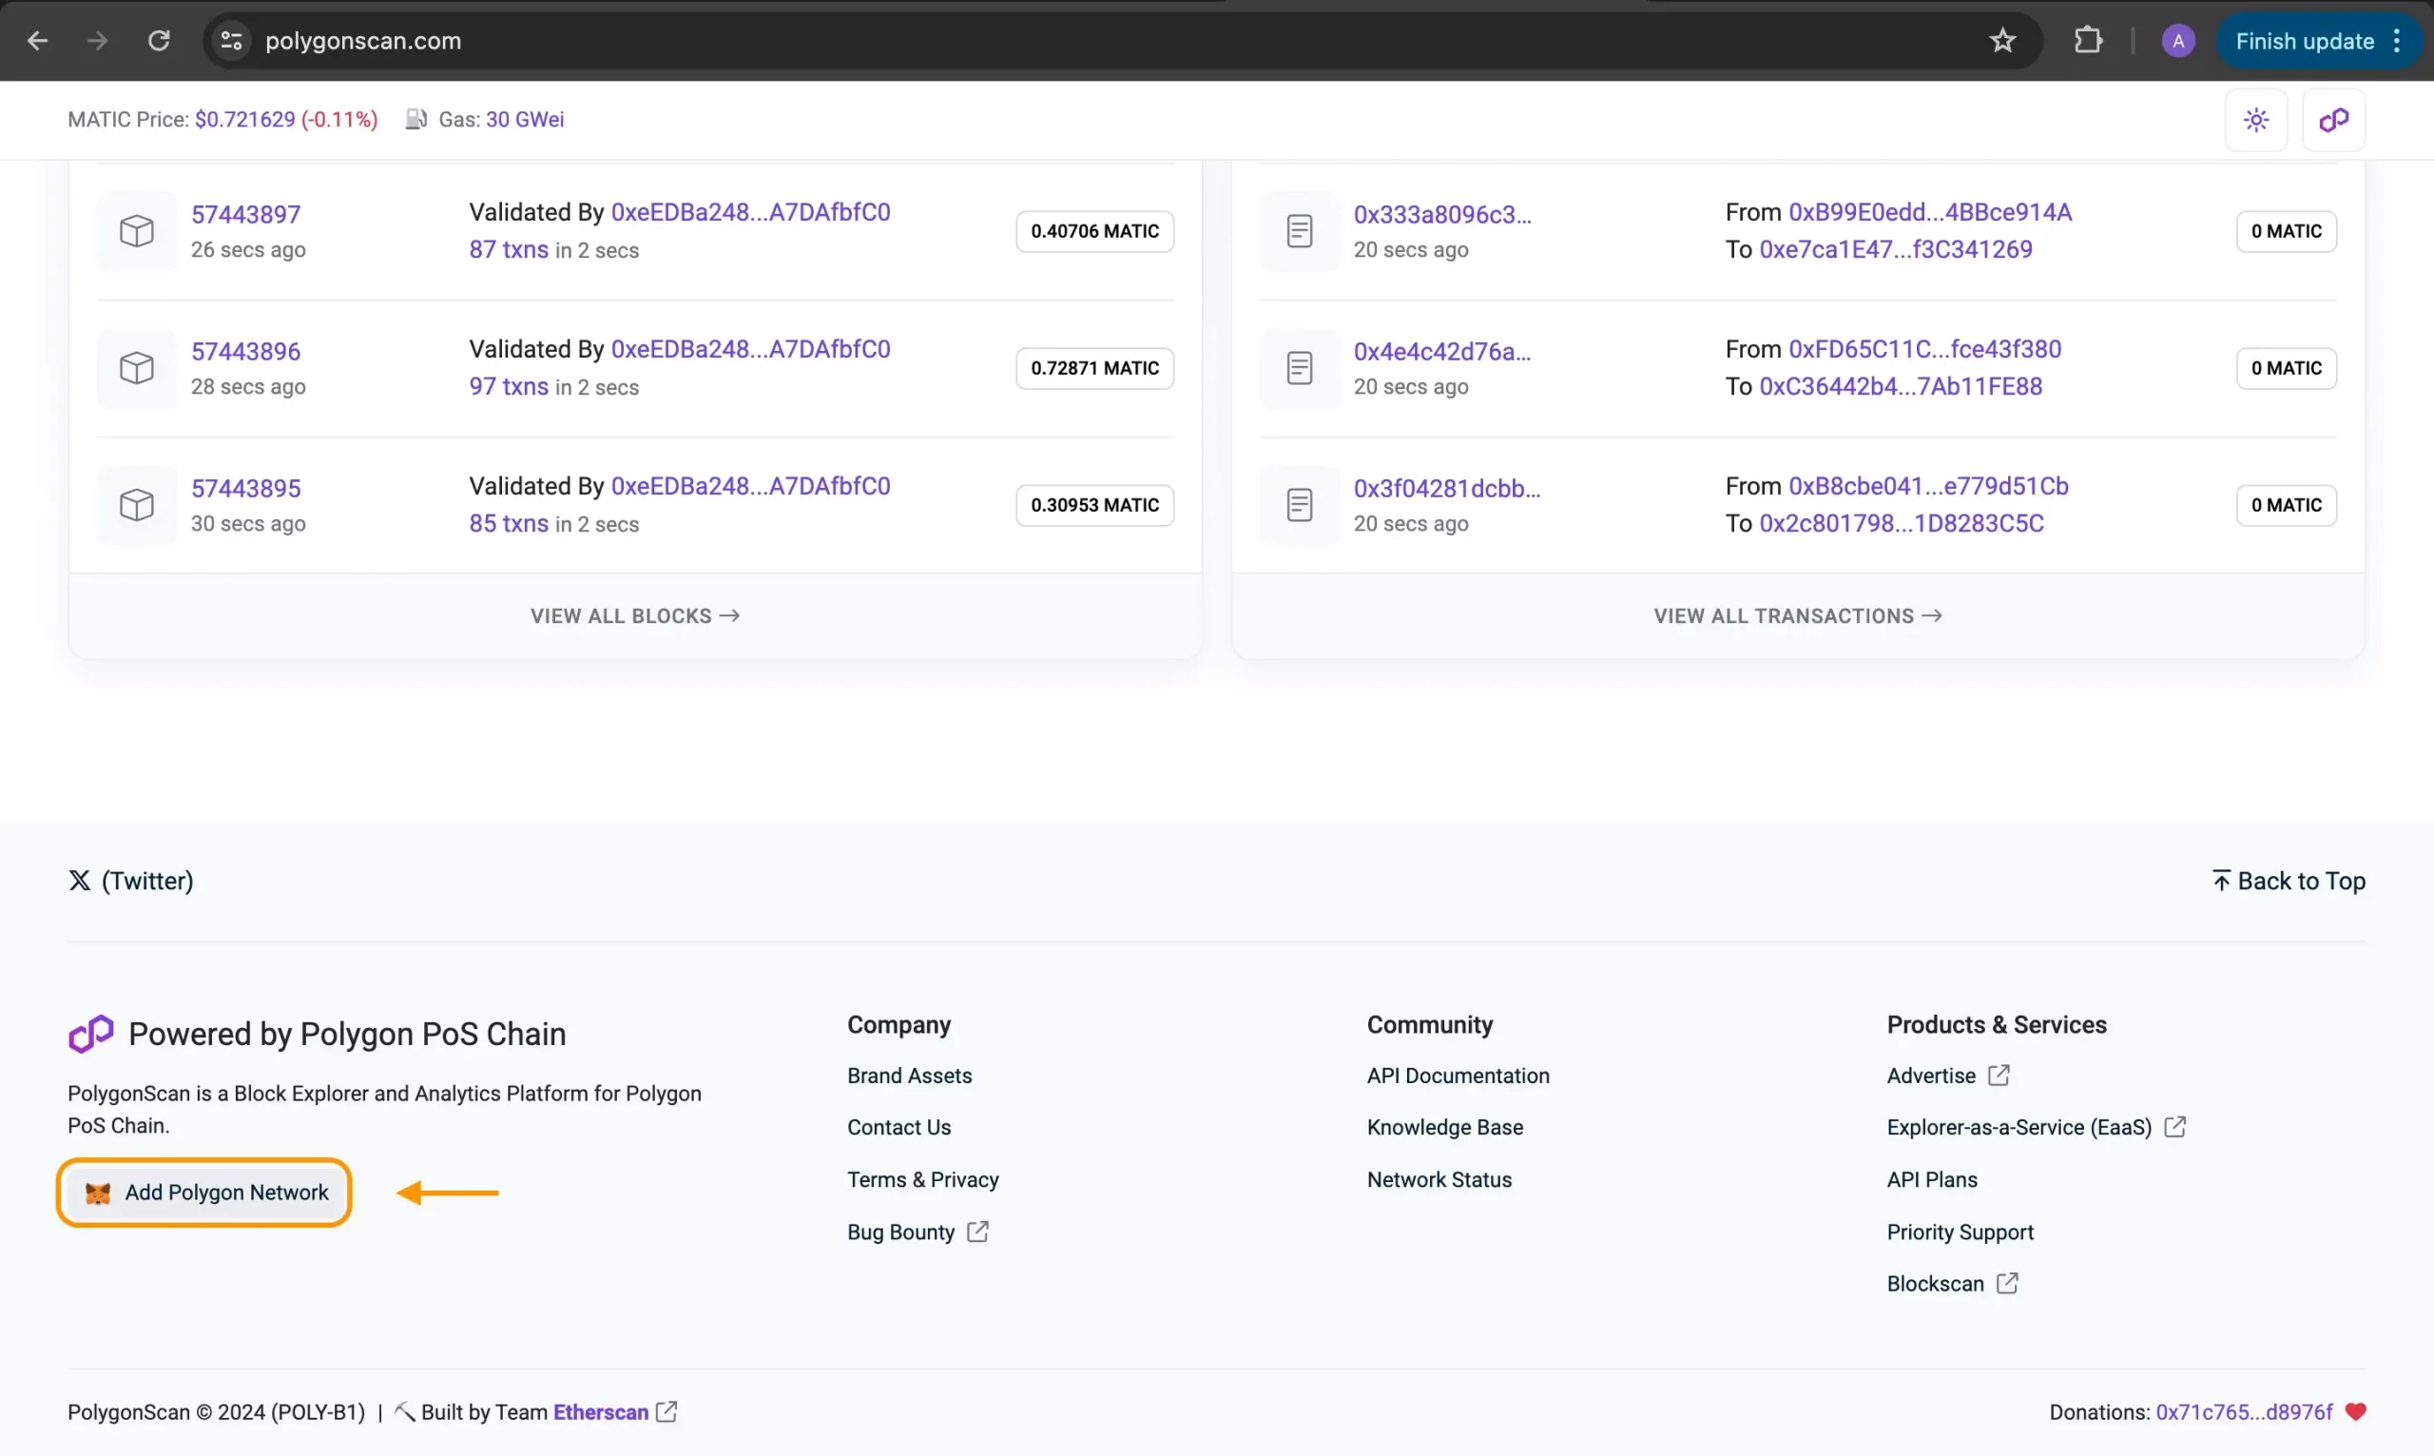The width and height of the screenshot is (2434, 1456).
Task: Open the Bug Bounty external link
Action: pos(917,1233)
